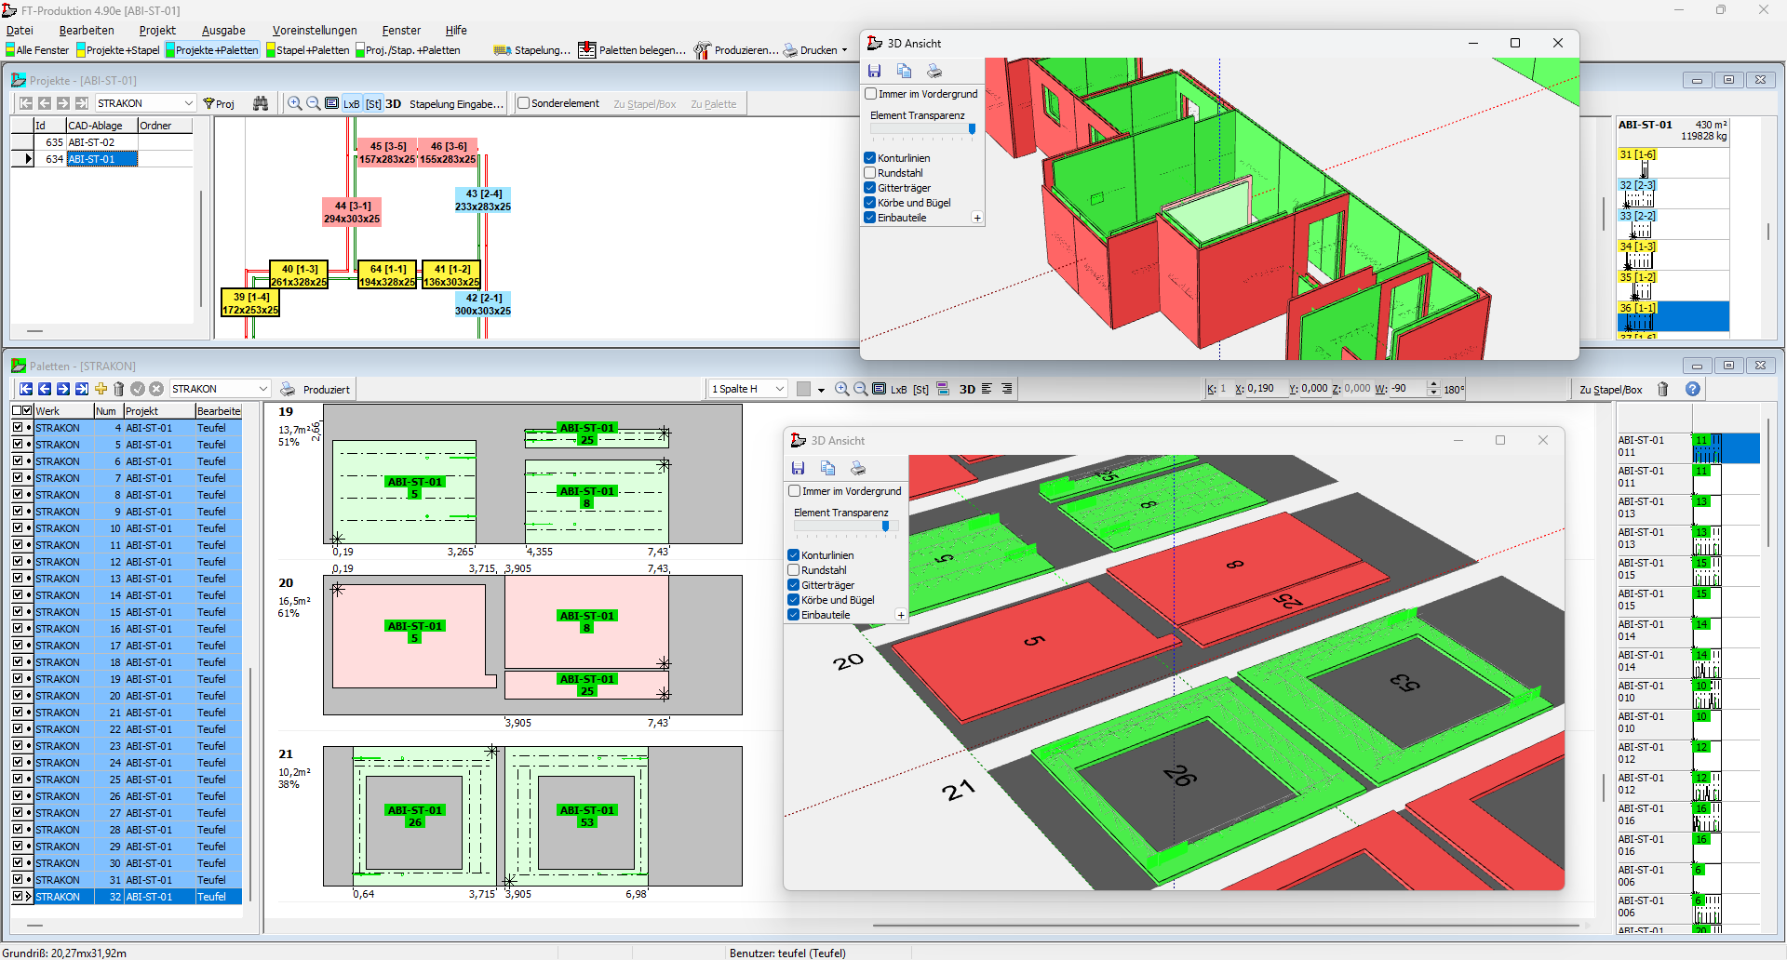
Task: Go to last record in Projekte toolbar
Action: [82, 103]
